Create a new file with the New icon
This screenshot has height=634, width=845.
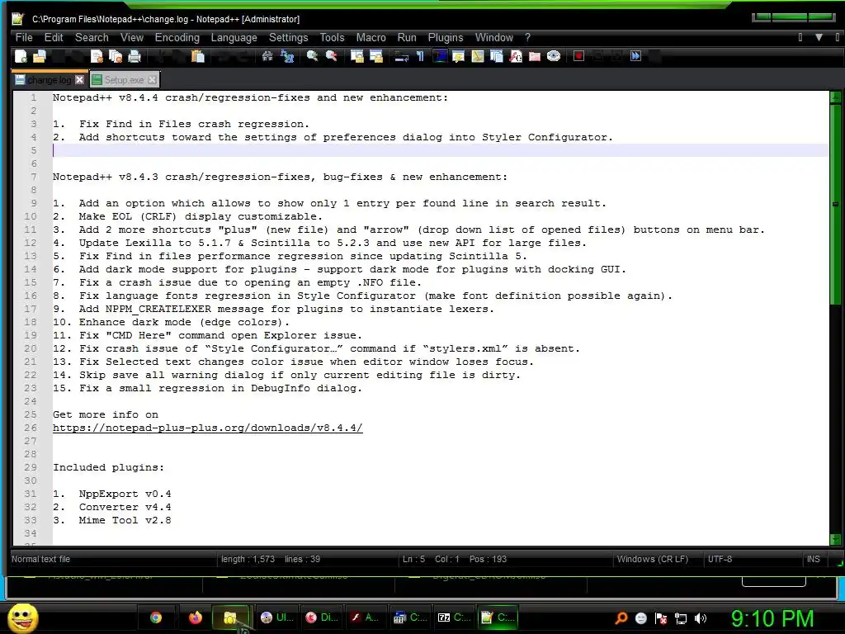21,56
